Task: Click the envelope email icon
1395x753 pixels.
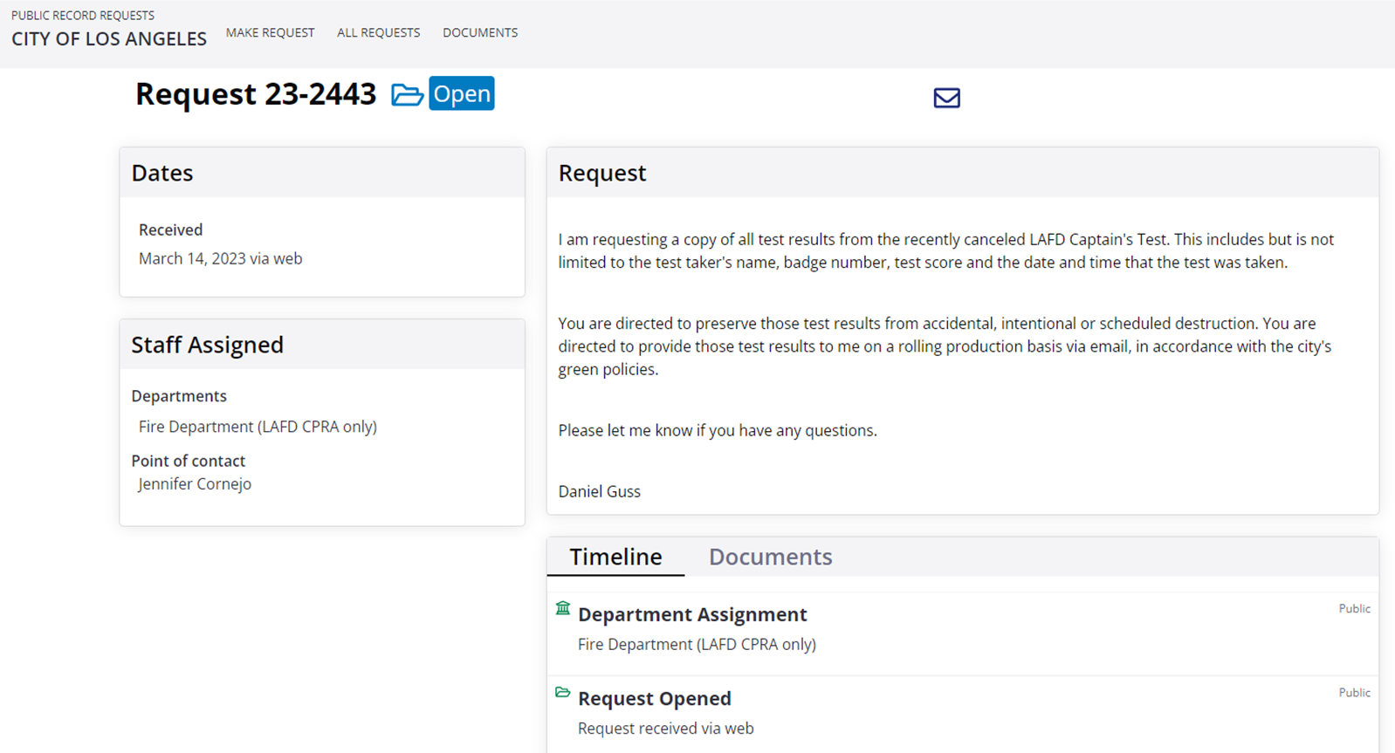Action: pyautogui.click(x=946, y=98)
